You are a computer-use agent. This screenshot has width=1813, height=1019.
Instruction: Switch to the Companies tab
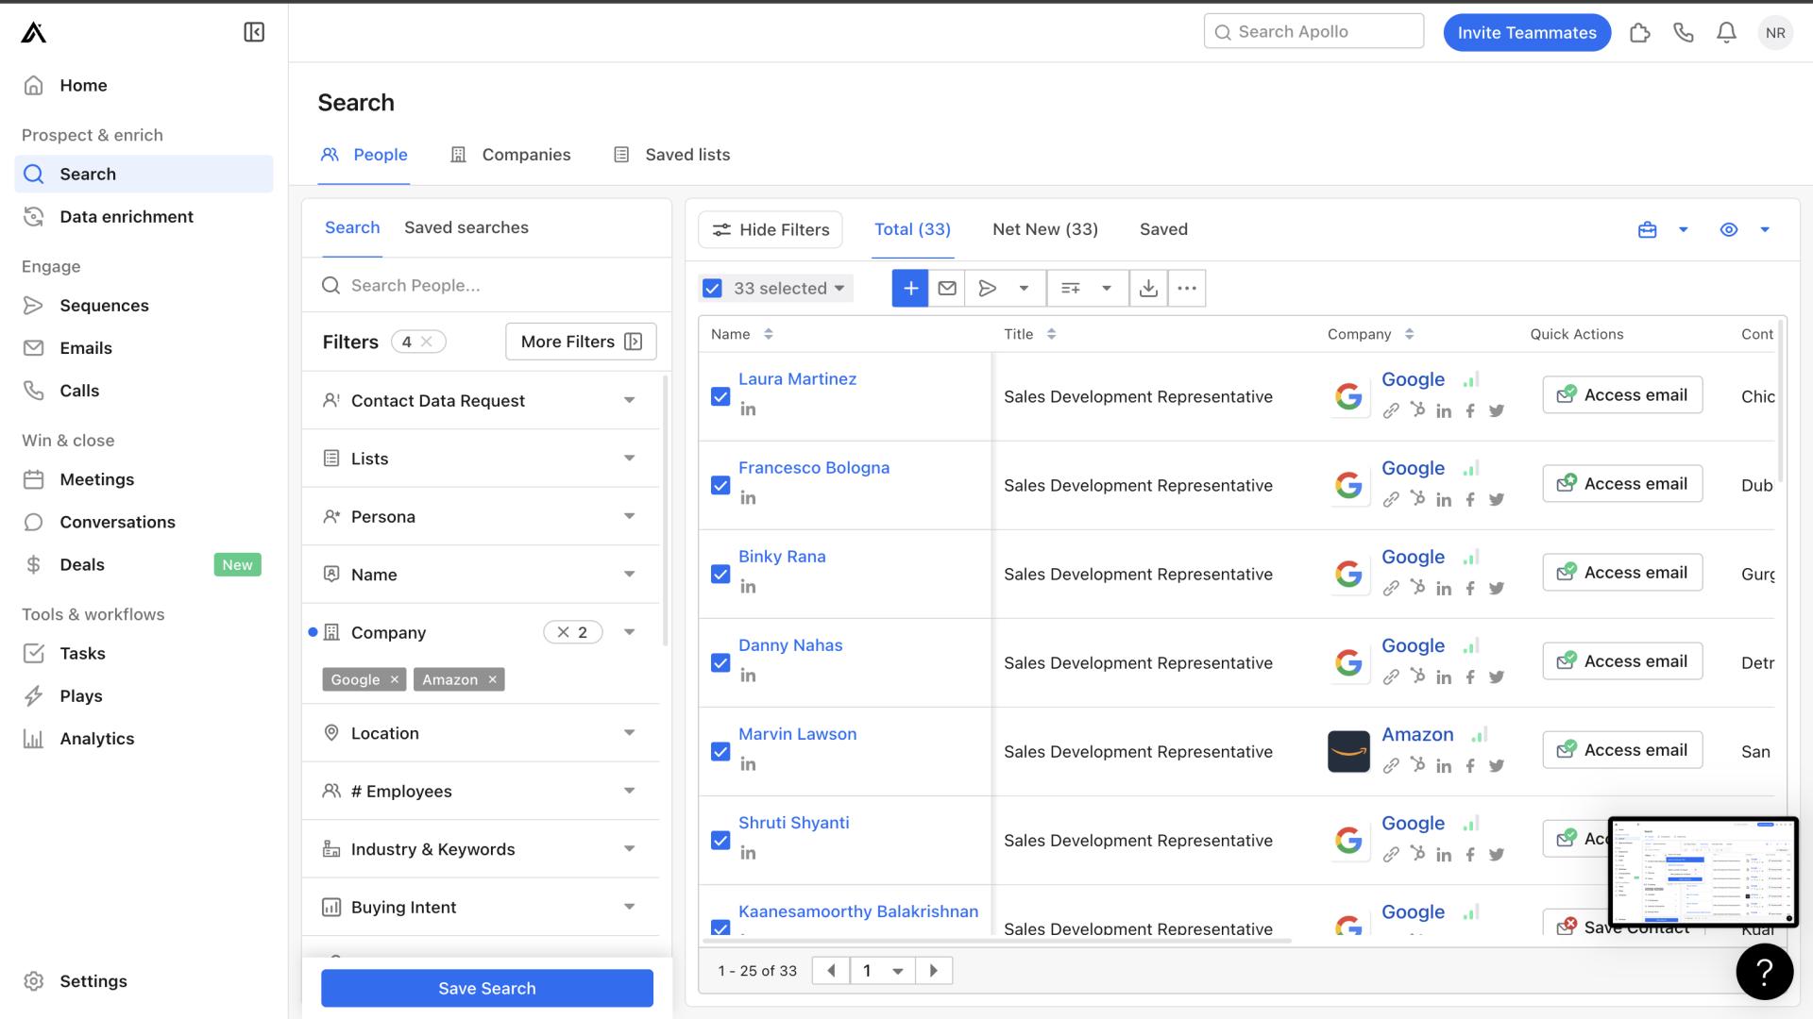click(x=510, y=155)
